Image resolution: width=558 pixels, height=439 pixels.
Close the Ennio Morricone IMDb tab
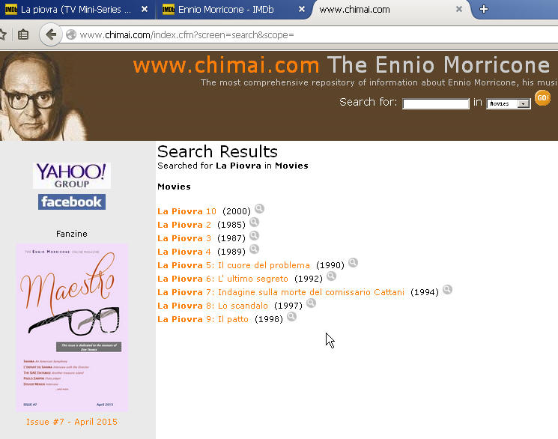(301, 9)
